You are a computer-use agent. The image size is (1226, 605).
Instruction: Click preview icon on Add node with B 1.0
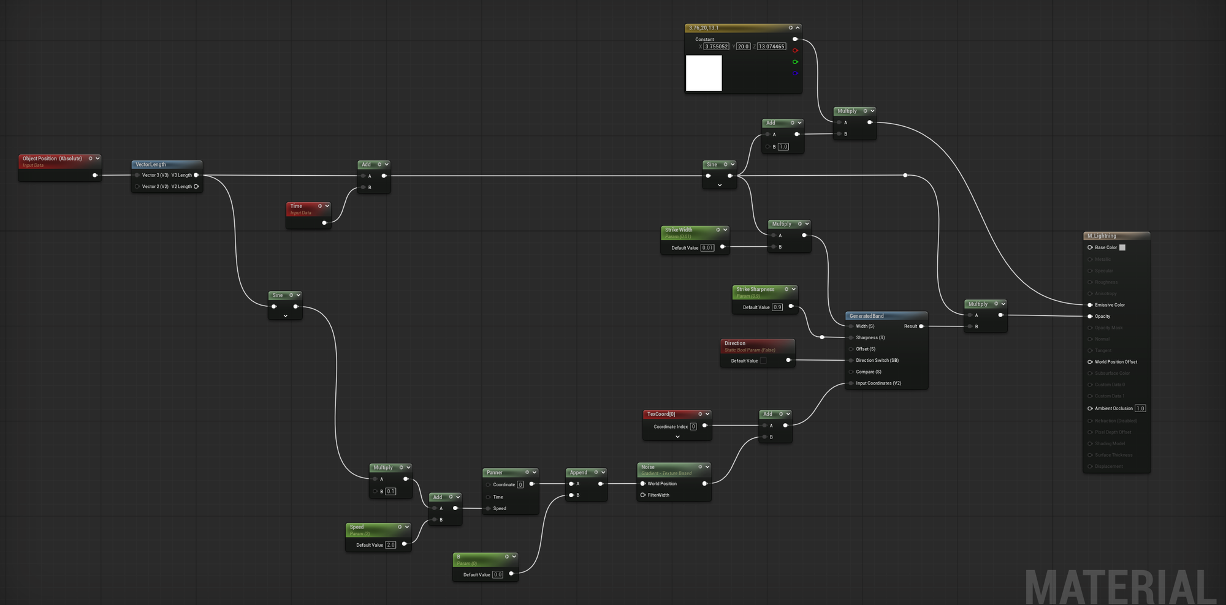(x=792, y=122)
